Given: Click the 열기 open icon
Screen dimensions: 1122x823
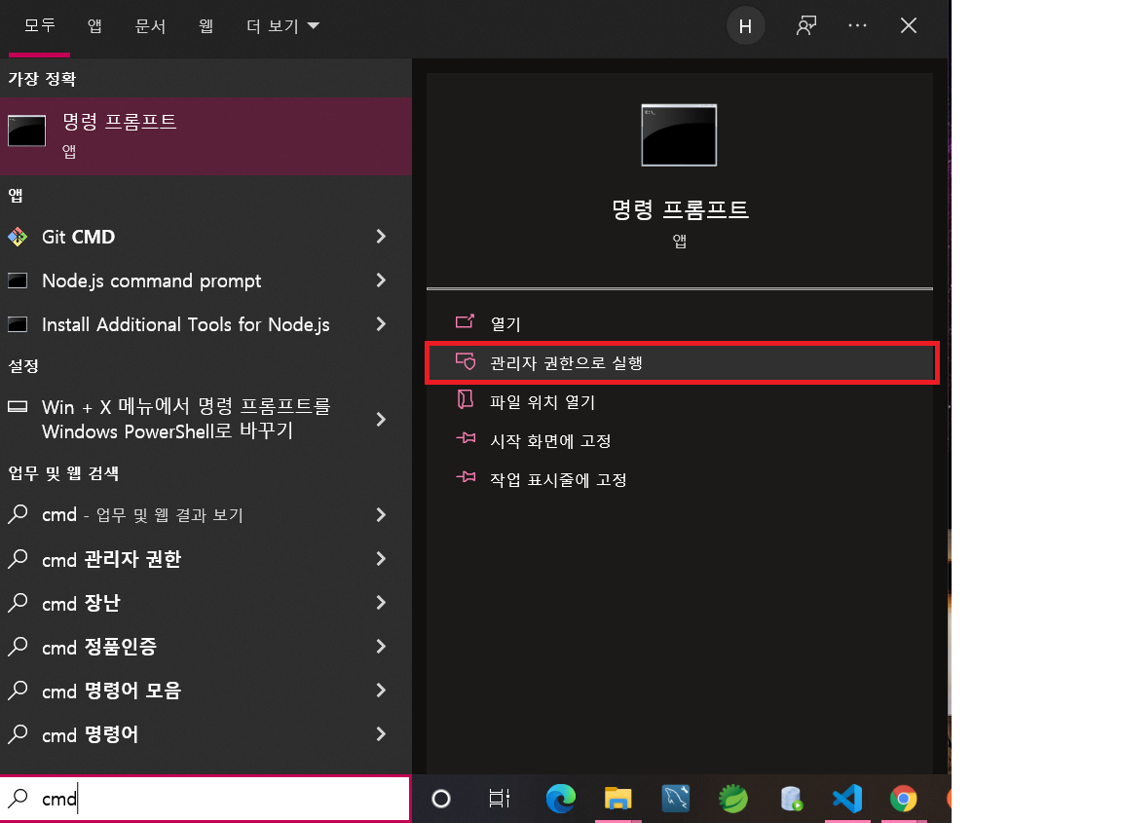Looking at the screenshot, I should [x=466, y=322].
